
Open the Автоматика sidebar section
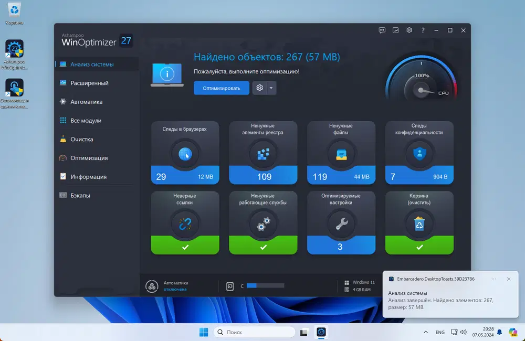(97, 102)
